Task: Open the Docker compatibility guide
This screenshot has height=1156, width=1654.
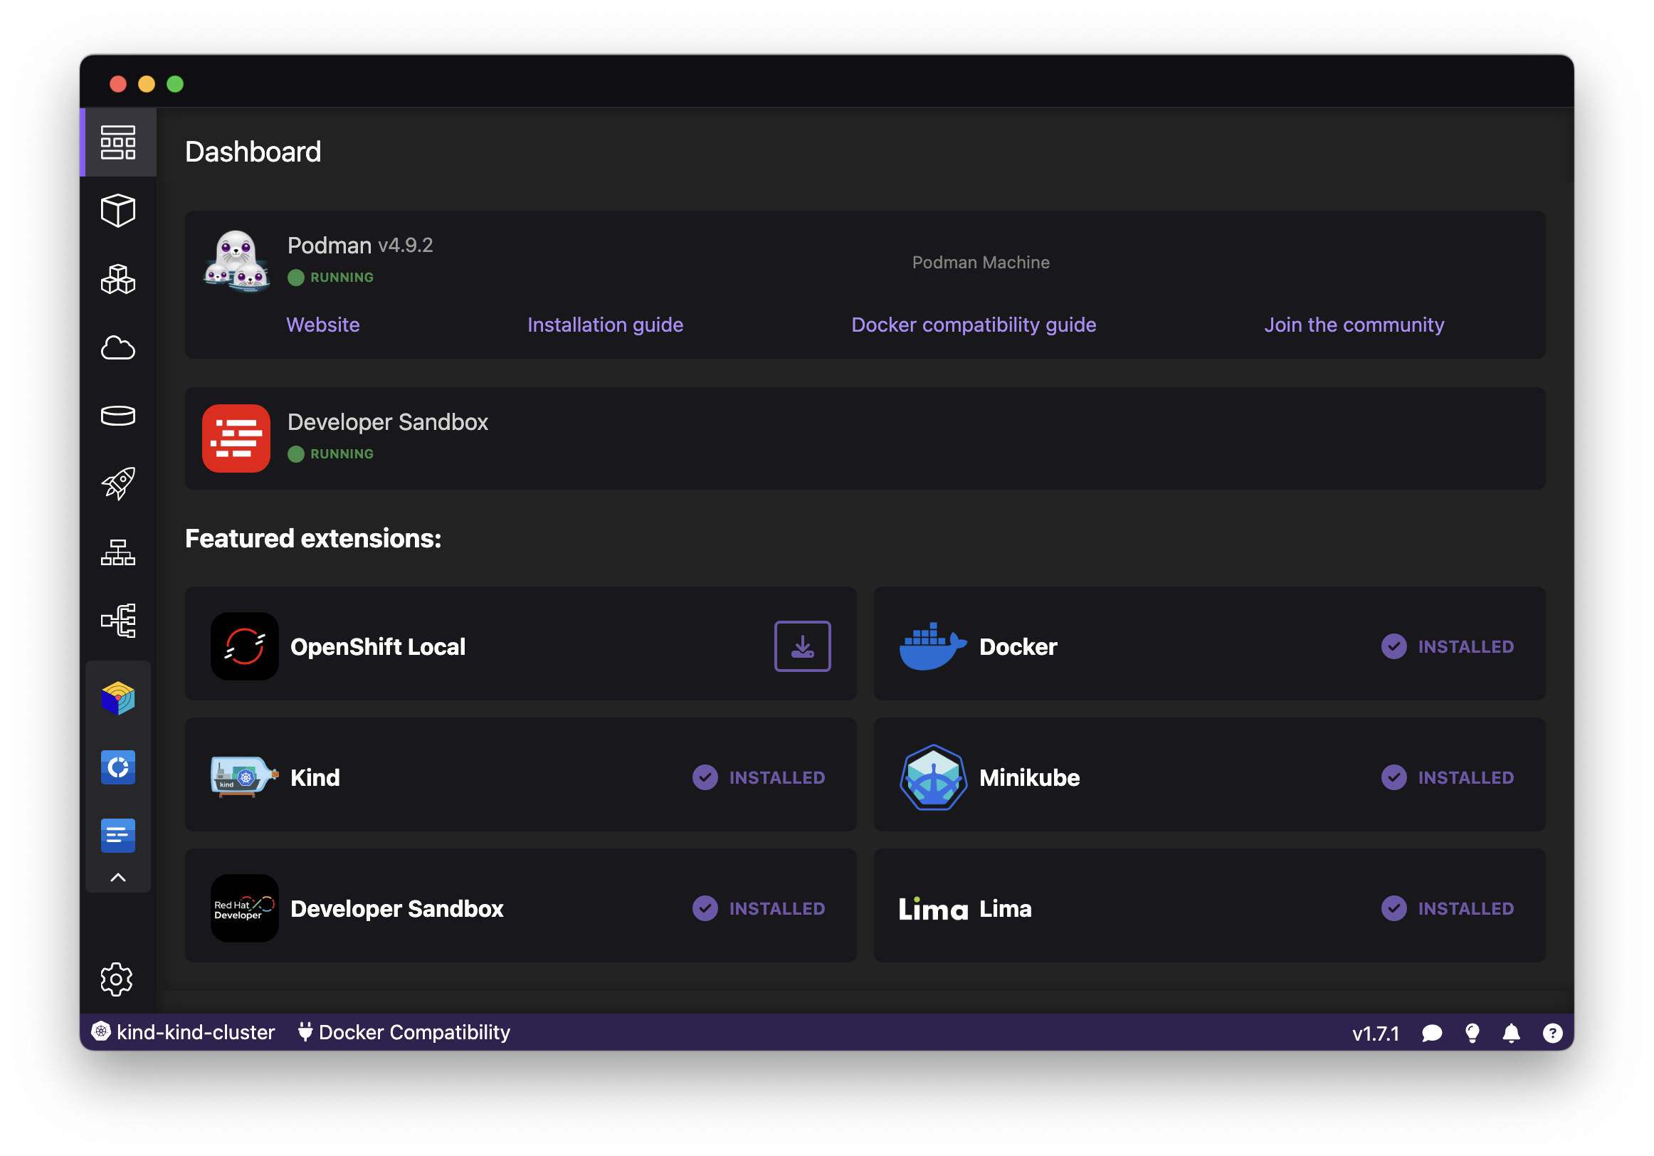Action: [974, 325]
